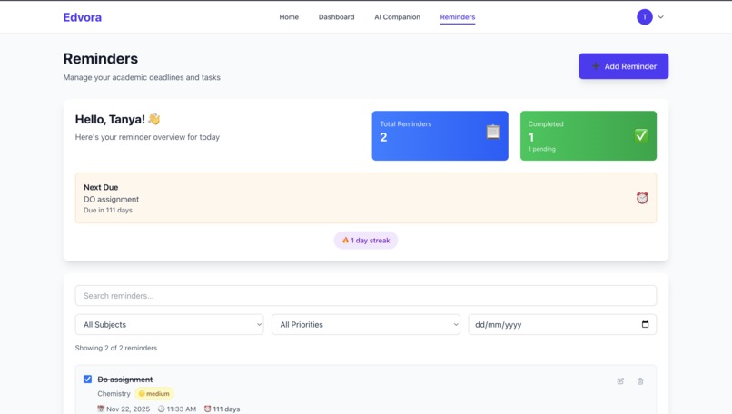Click the Hello, Tanya! greeting

110,120
